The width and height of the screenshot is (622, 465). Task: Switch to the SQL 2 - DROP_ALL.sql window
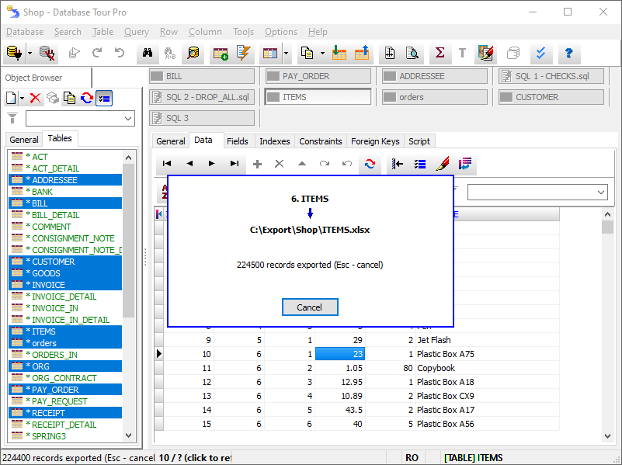pyautogui.click(x=201, y=97)
